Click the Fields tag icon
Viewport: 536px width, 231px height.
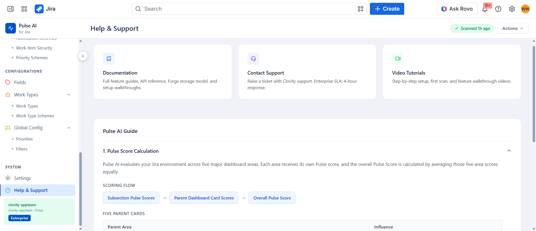tap(8, 82)
